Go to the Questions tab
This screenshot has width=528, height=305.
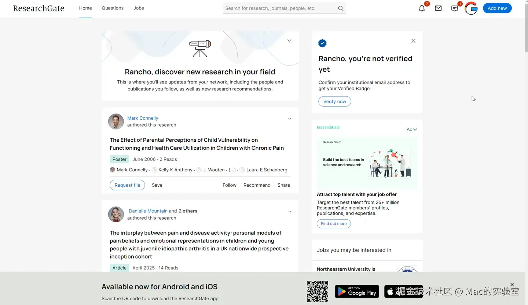click(x=113, y=8)
